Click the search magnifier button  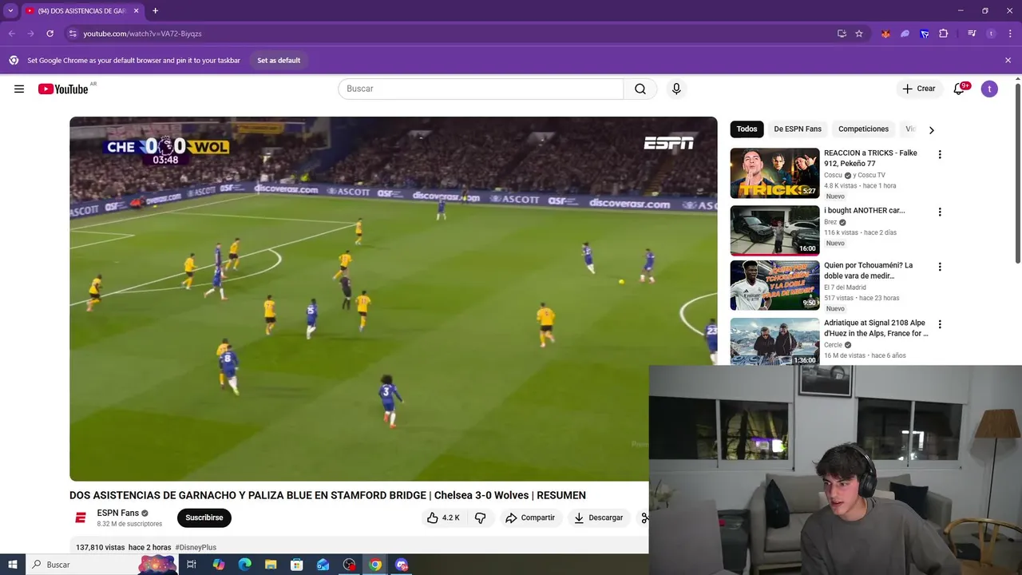tap(640, 89)
